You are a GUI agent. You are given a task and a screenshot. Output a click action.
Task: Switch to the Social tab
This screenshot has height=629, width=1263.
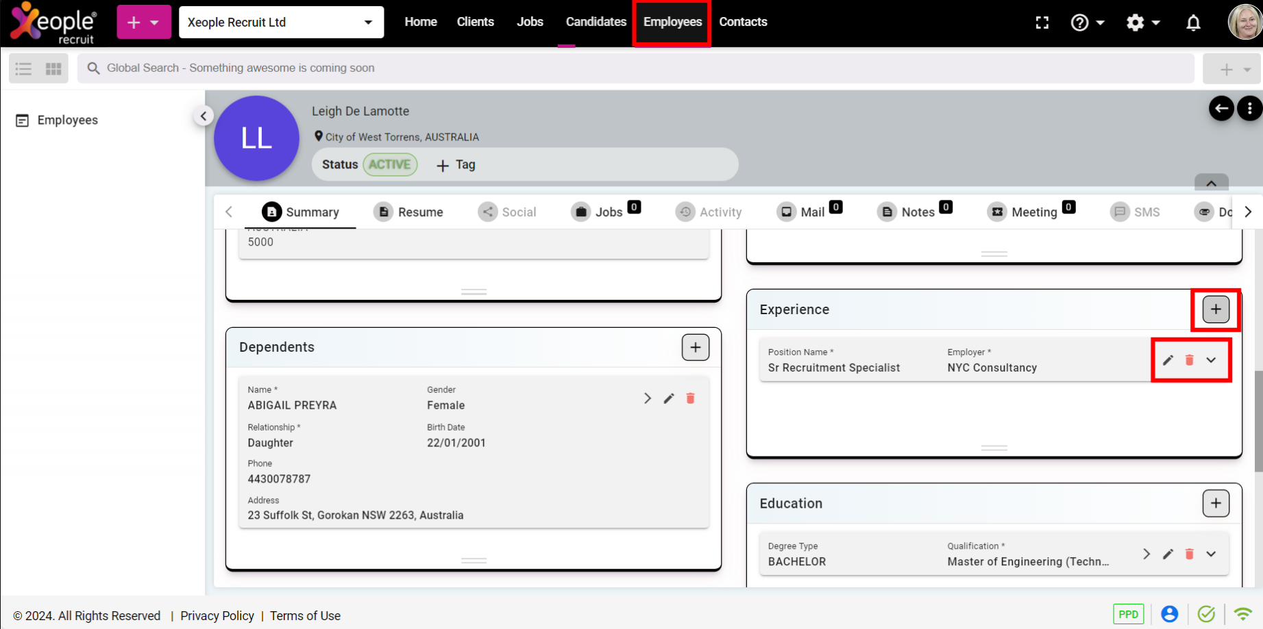click(507, 212)
